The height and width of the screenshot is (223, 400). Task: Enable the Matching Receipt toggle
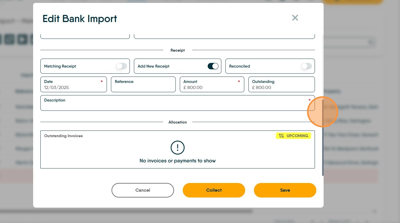pos(121,66)
